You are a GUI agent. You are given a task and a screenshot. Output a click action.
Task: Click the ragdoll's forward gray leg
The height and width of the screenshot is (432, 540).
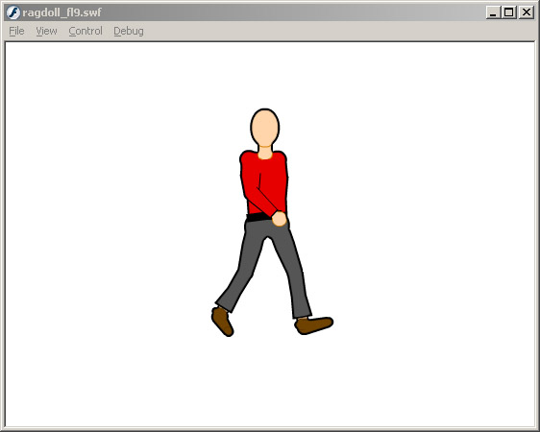point(291,272)
